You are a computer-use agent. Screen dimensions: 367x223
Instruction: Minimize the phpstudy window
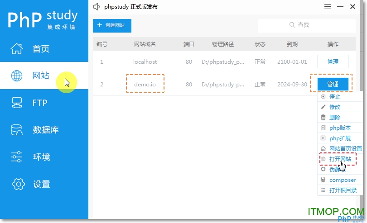[340, 7]
